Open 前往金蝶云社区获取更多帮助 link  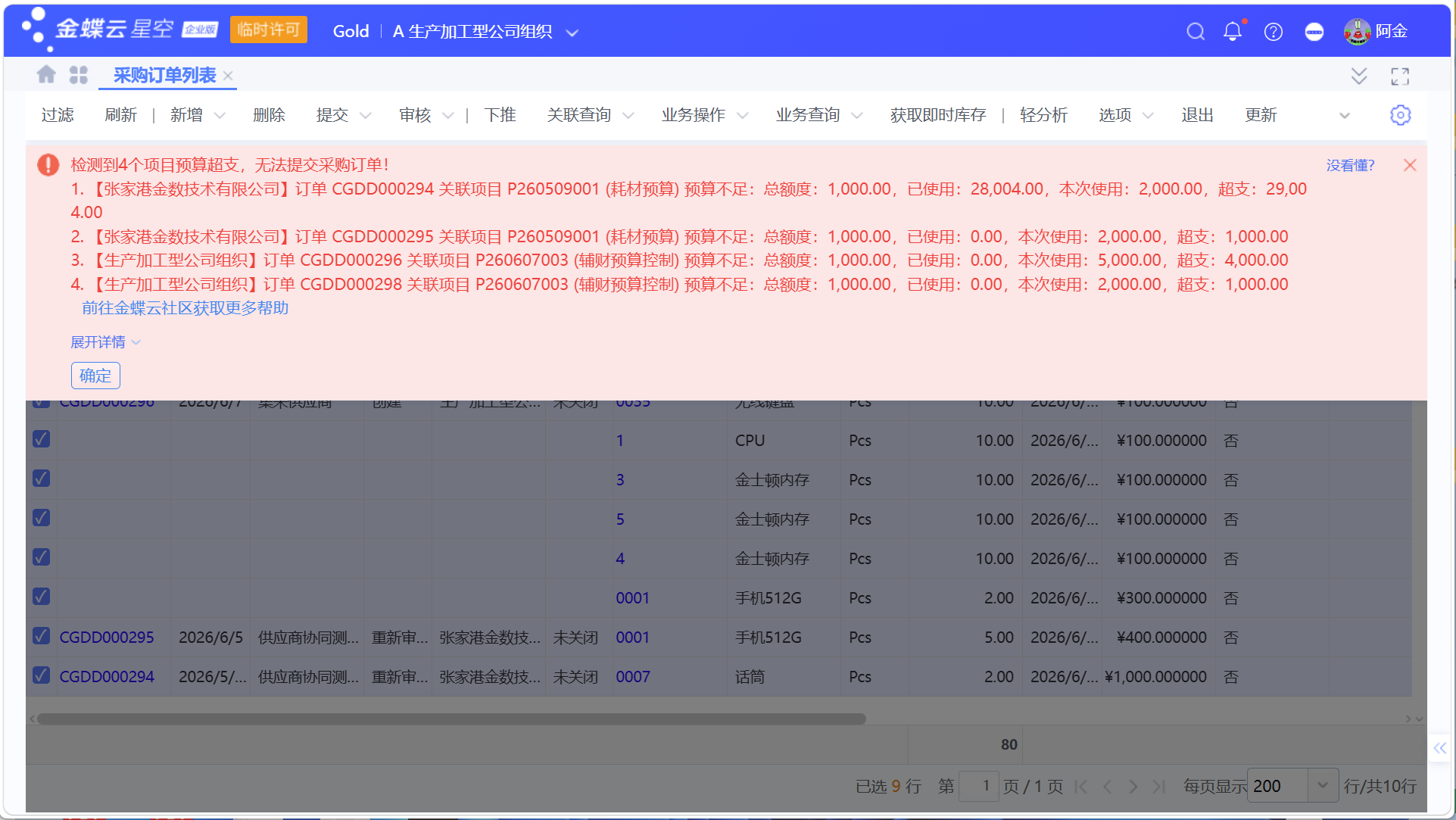[186, 308]
